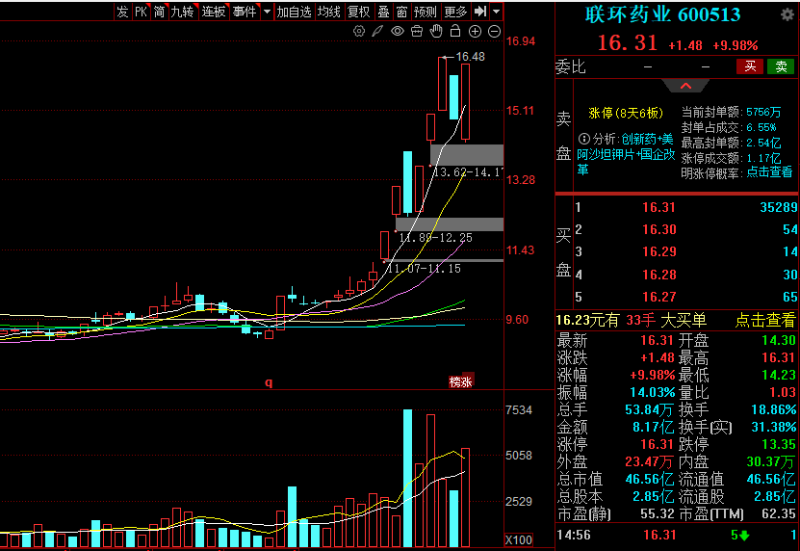Select buy level 4 price 16.28
The height and width of the screenshot is (551, 800).
658,275
